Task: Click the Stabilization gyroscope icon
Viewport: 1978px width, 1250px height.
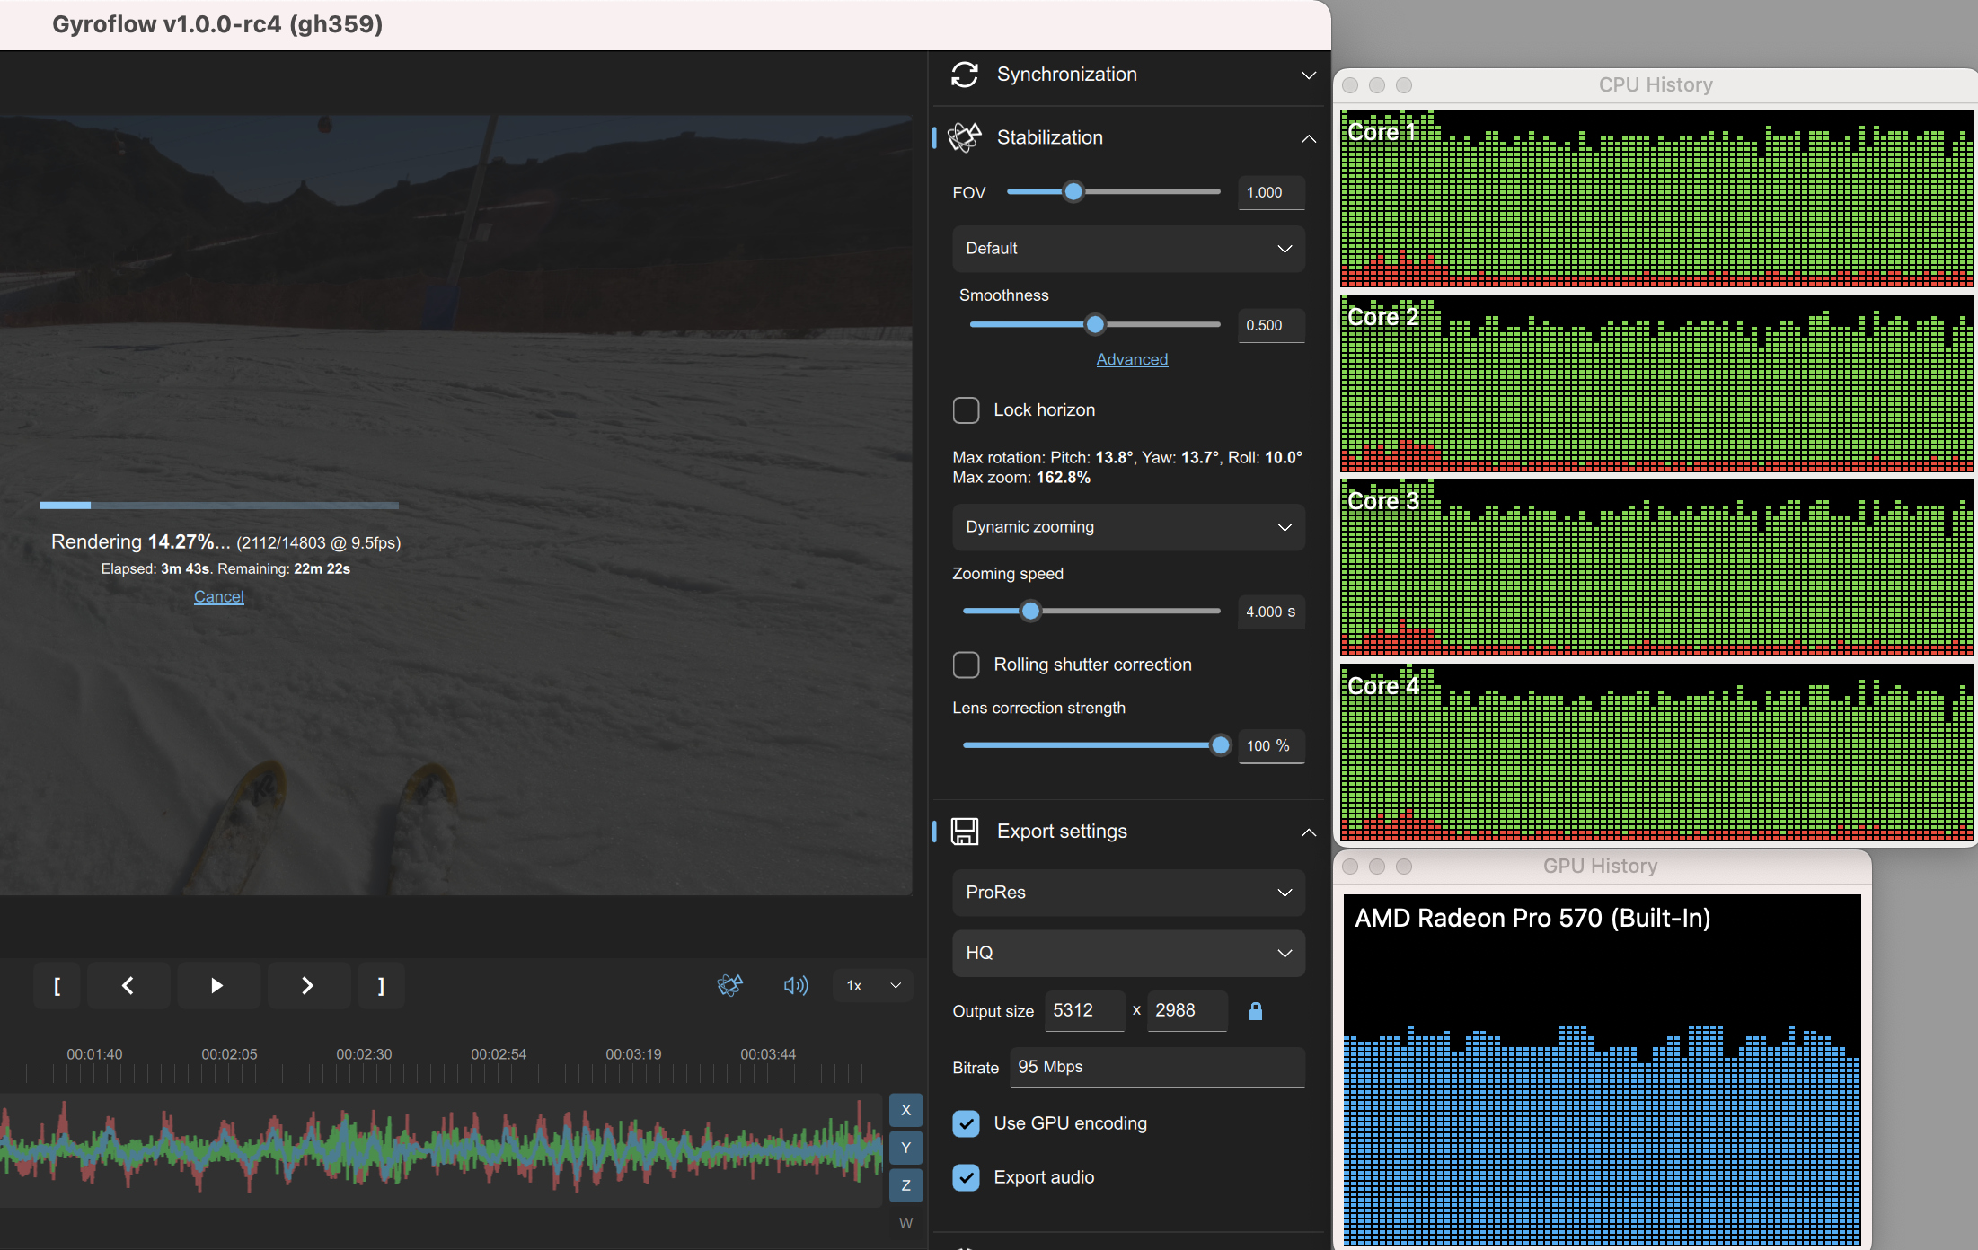Action: (x=965, y=137)
